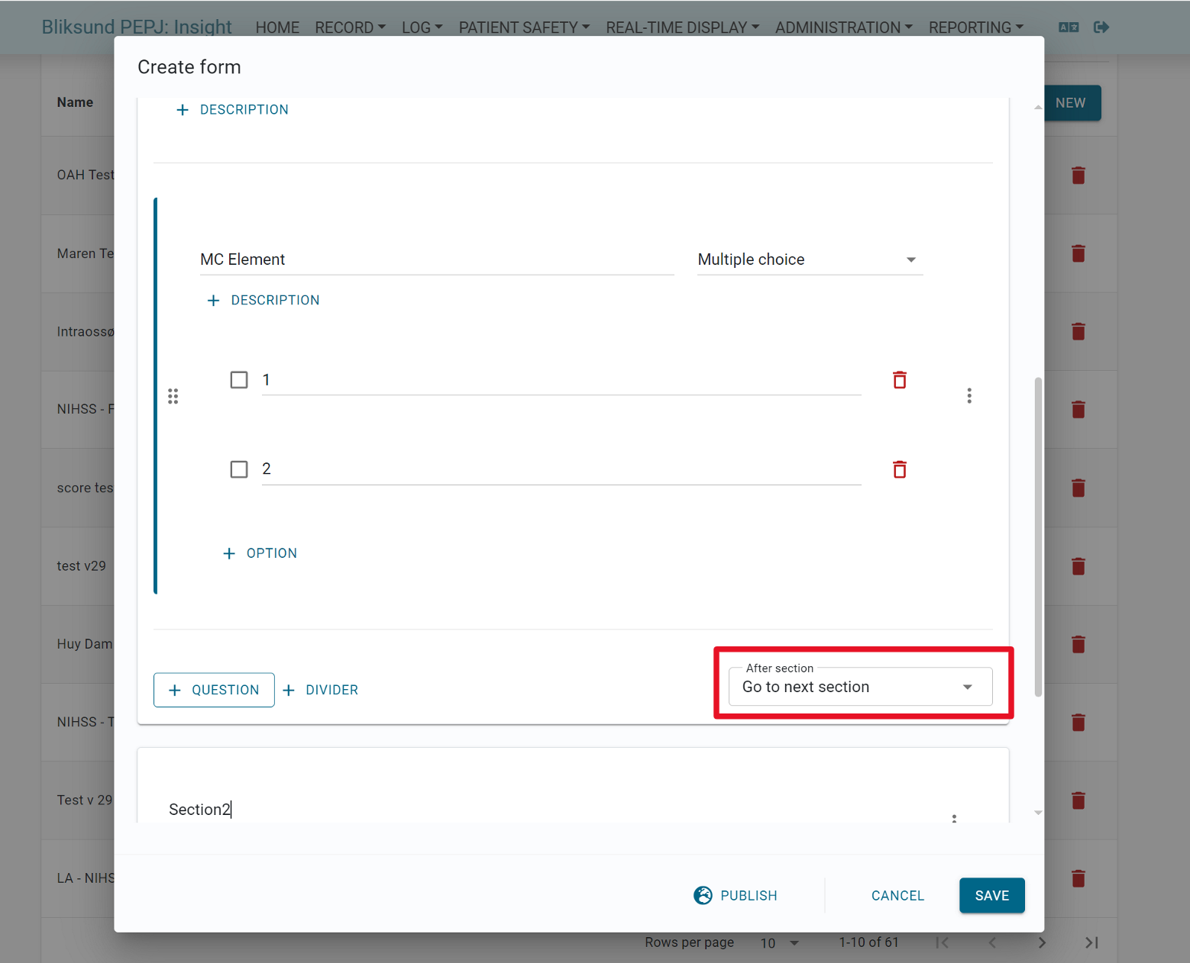
Task: Check the checkbox for option 1
Action: [239, 380]
